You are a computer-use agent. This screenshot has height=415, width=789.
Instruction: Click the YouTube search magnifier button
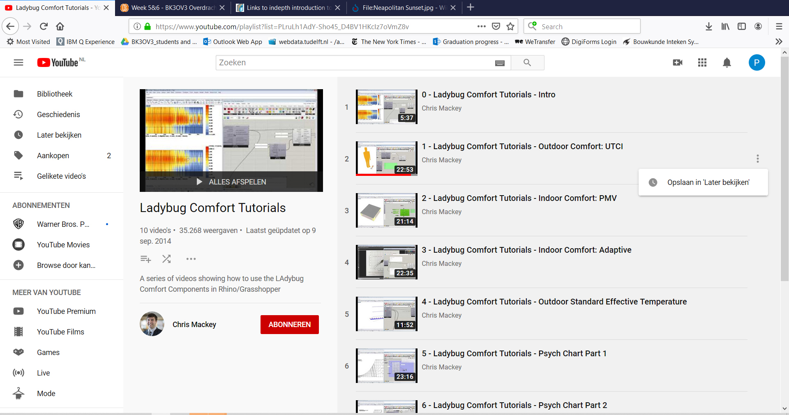point(527,62)
